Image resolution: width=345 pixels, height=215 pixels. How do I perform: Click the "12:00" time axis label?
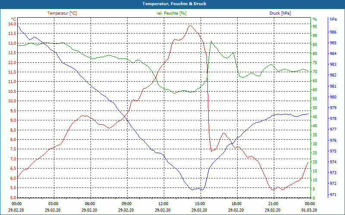point(163,204)
